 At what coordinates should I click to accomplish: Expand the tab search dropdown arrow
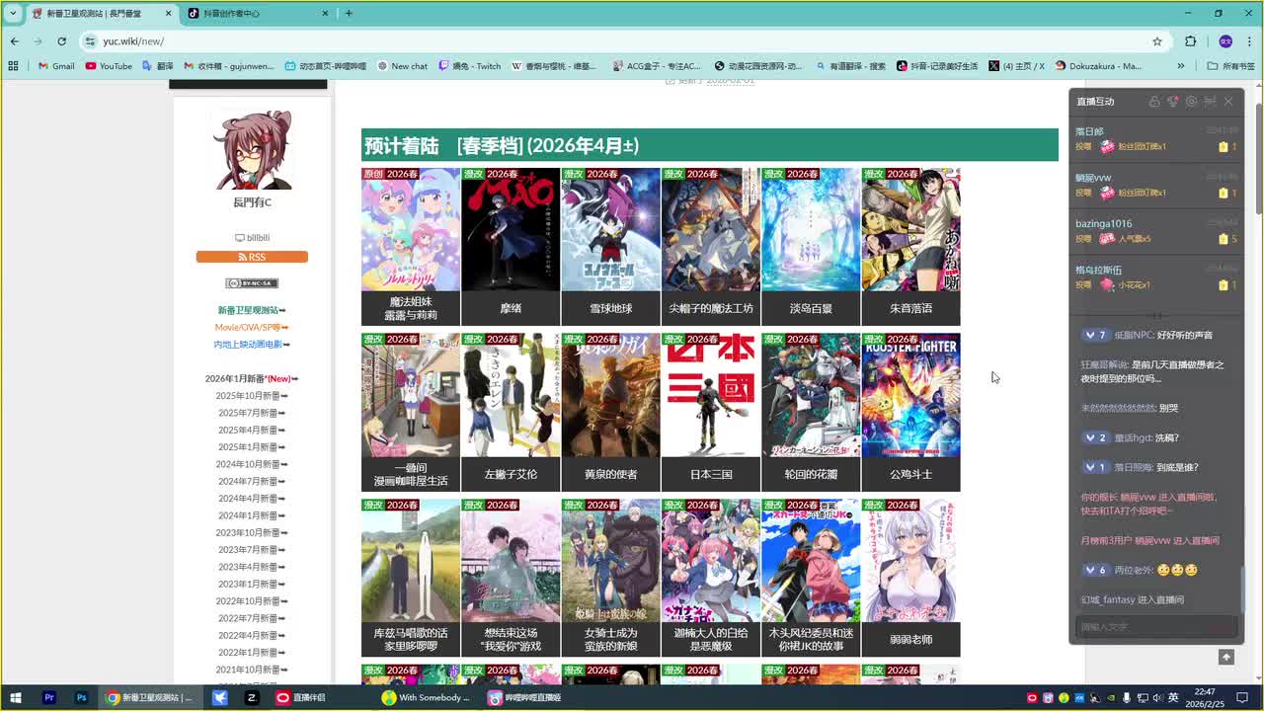tap(13, 14)
